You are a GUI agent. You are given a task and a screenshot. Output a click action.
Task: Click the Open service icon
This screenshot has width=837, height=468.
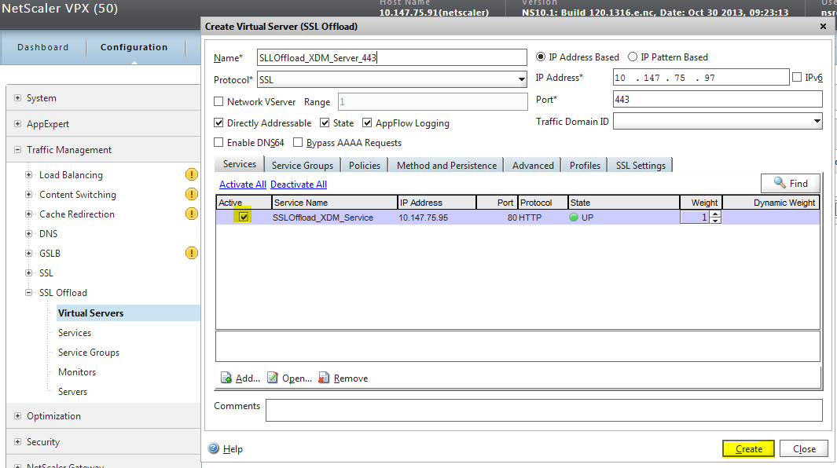point(273,378)
